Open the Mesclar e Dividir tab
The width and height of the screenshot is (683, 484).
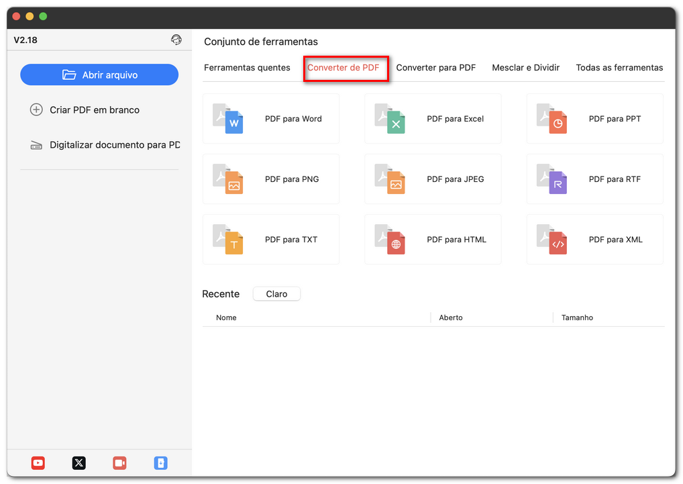tap(525, 67)
